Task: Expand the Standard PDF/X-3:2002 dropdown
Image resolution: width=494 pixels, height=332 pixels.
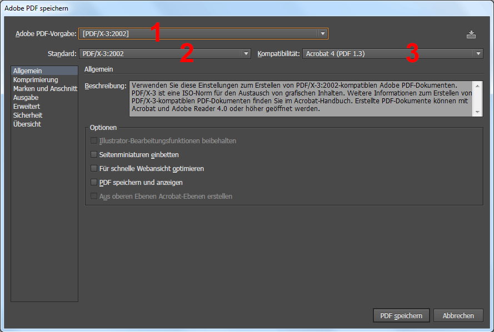Action: click(165, 54)
